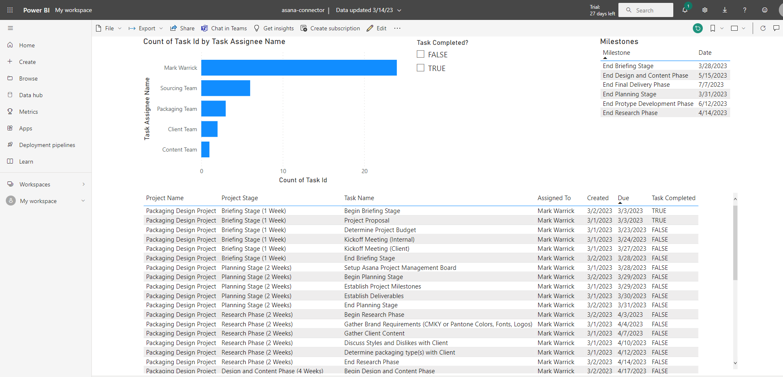
Task: Collapse the navigation pane hamburger icon
Action: pos(10,28)
